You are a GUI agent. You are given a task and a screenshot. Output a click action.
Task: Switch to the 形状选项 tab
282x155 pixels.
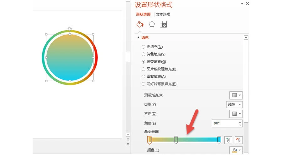pos(143,14)
